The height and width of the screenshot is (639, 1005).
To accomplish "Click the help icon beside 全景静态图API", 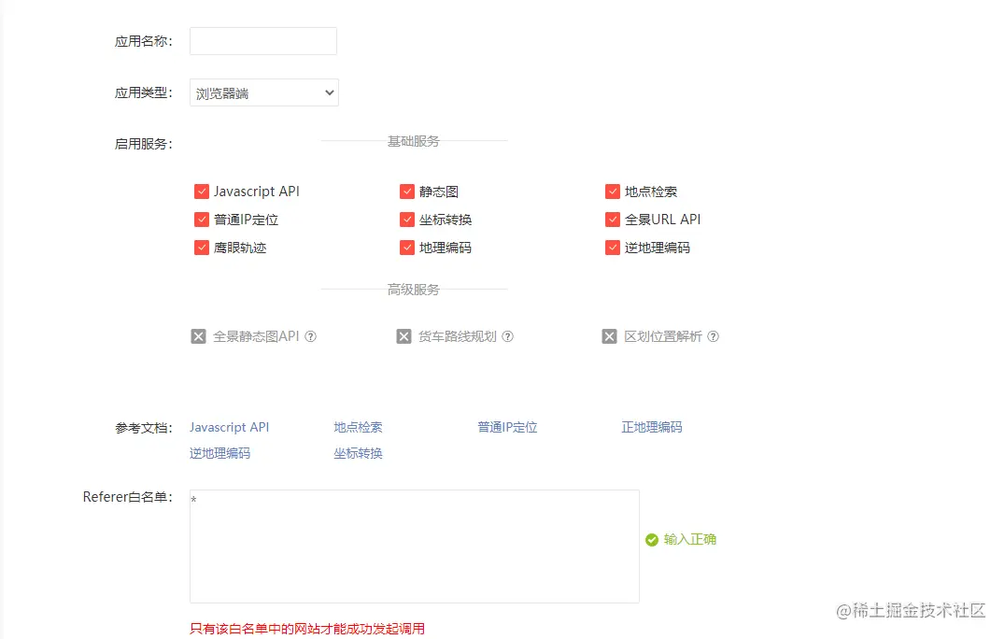I will coord(313,335).
